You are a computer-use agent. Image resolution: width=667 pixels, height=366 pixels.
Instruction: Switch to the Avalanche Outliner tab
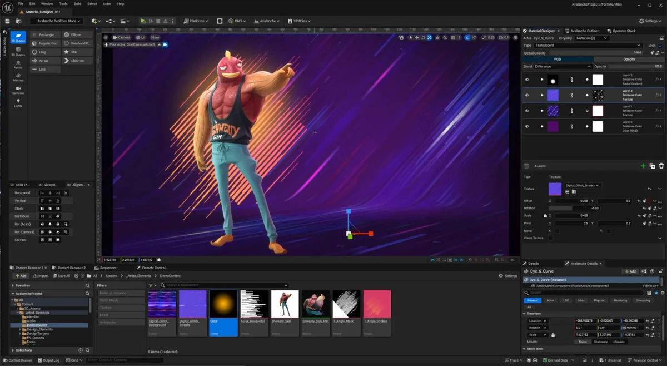[x=581, y=31]
